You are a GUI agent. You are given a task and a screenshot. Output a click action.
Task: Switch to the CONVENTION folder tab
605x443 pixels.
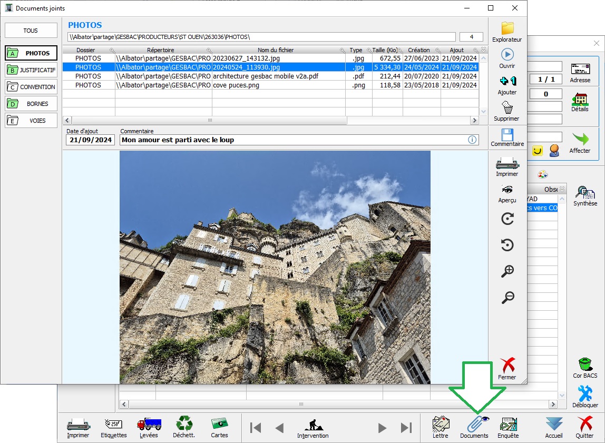coord(31,87)
